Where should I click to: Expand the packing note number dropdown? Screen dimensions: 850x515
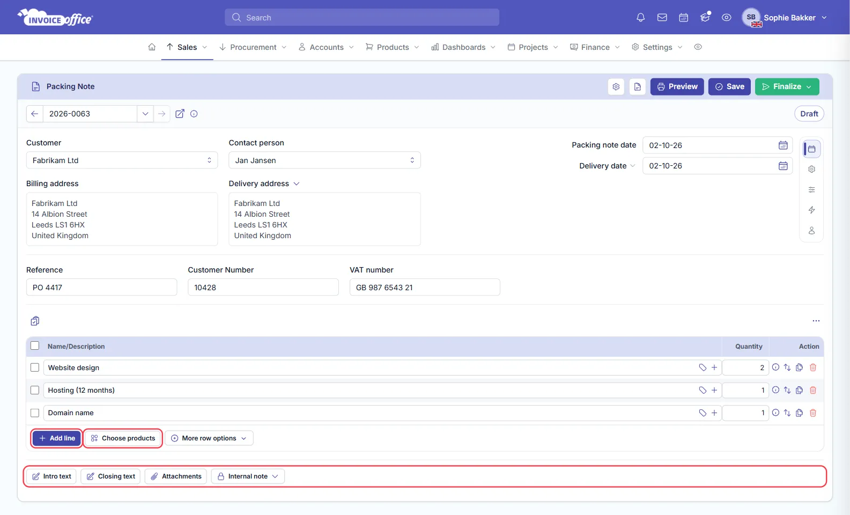(x=145, y=114)
